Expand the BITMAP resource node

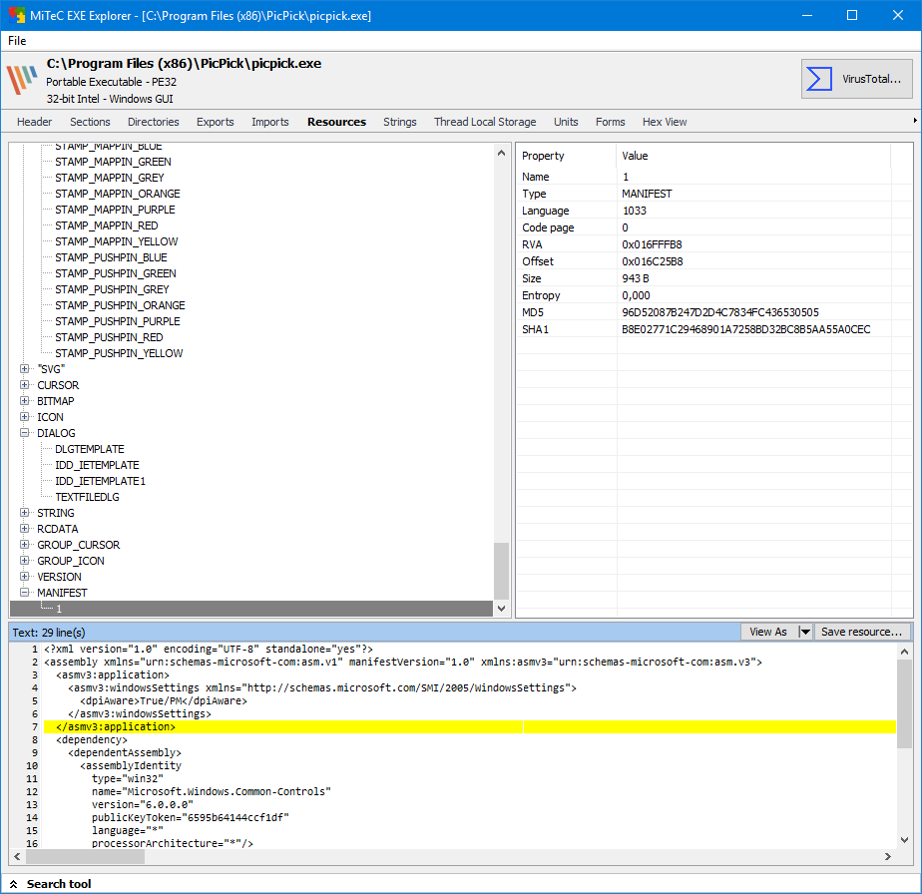[x=25, y=400]
